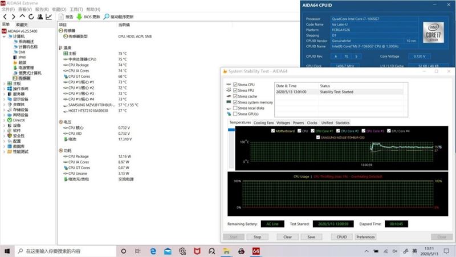Image resolution: width=456 pixels, height=257 pixels.
Task: Click the Stop button in stability test
Action: click(257, 237)
